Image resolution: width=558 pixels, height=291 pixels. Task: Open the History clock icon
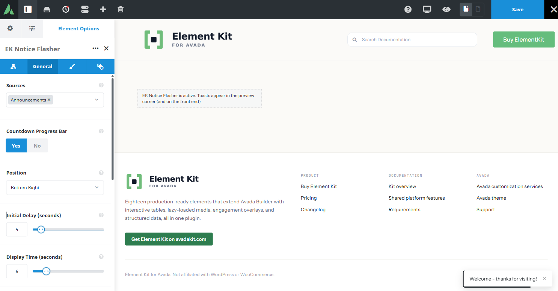tap(66, 9)
